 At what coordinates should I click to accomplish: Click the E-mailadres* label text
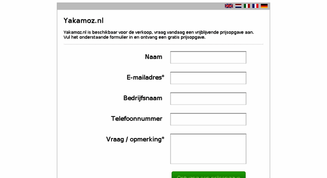[146, 77]
